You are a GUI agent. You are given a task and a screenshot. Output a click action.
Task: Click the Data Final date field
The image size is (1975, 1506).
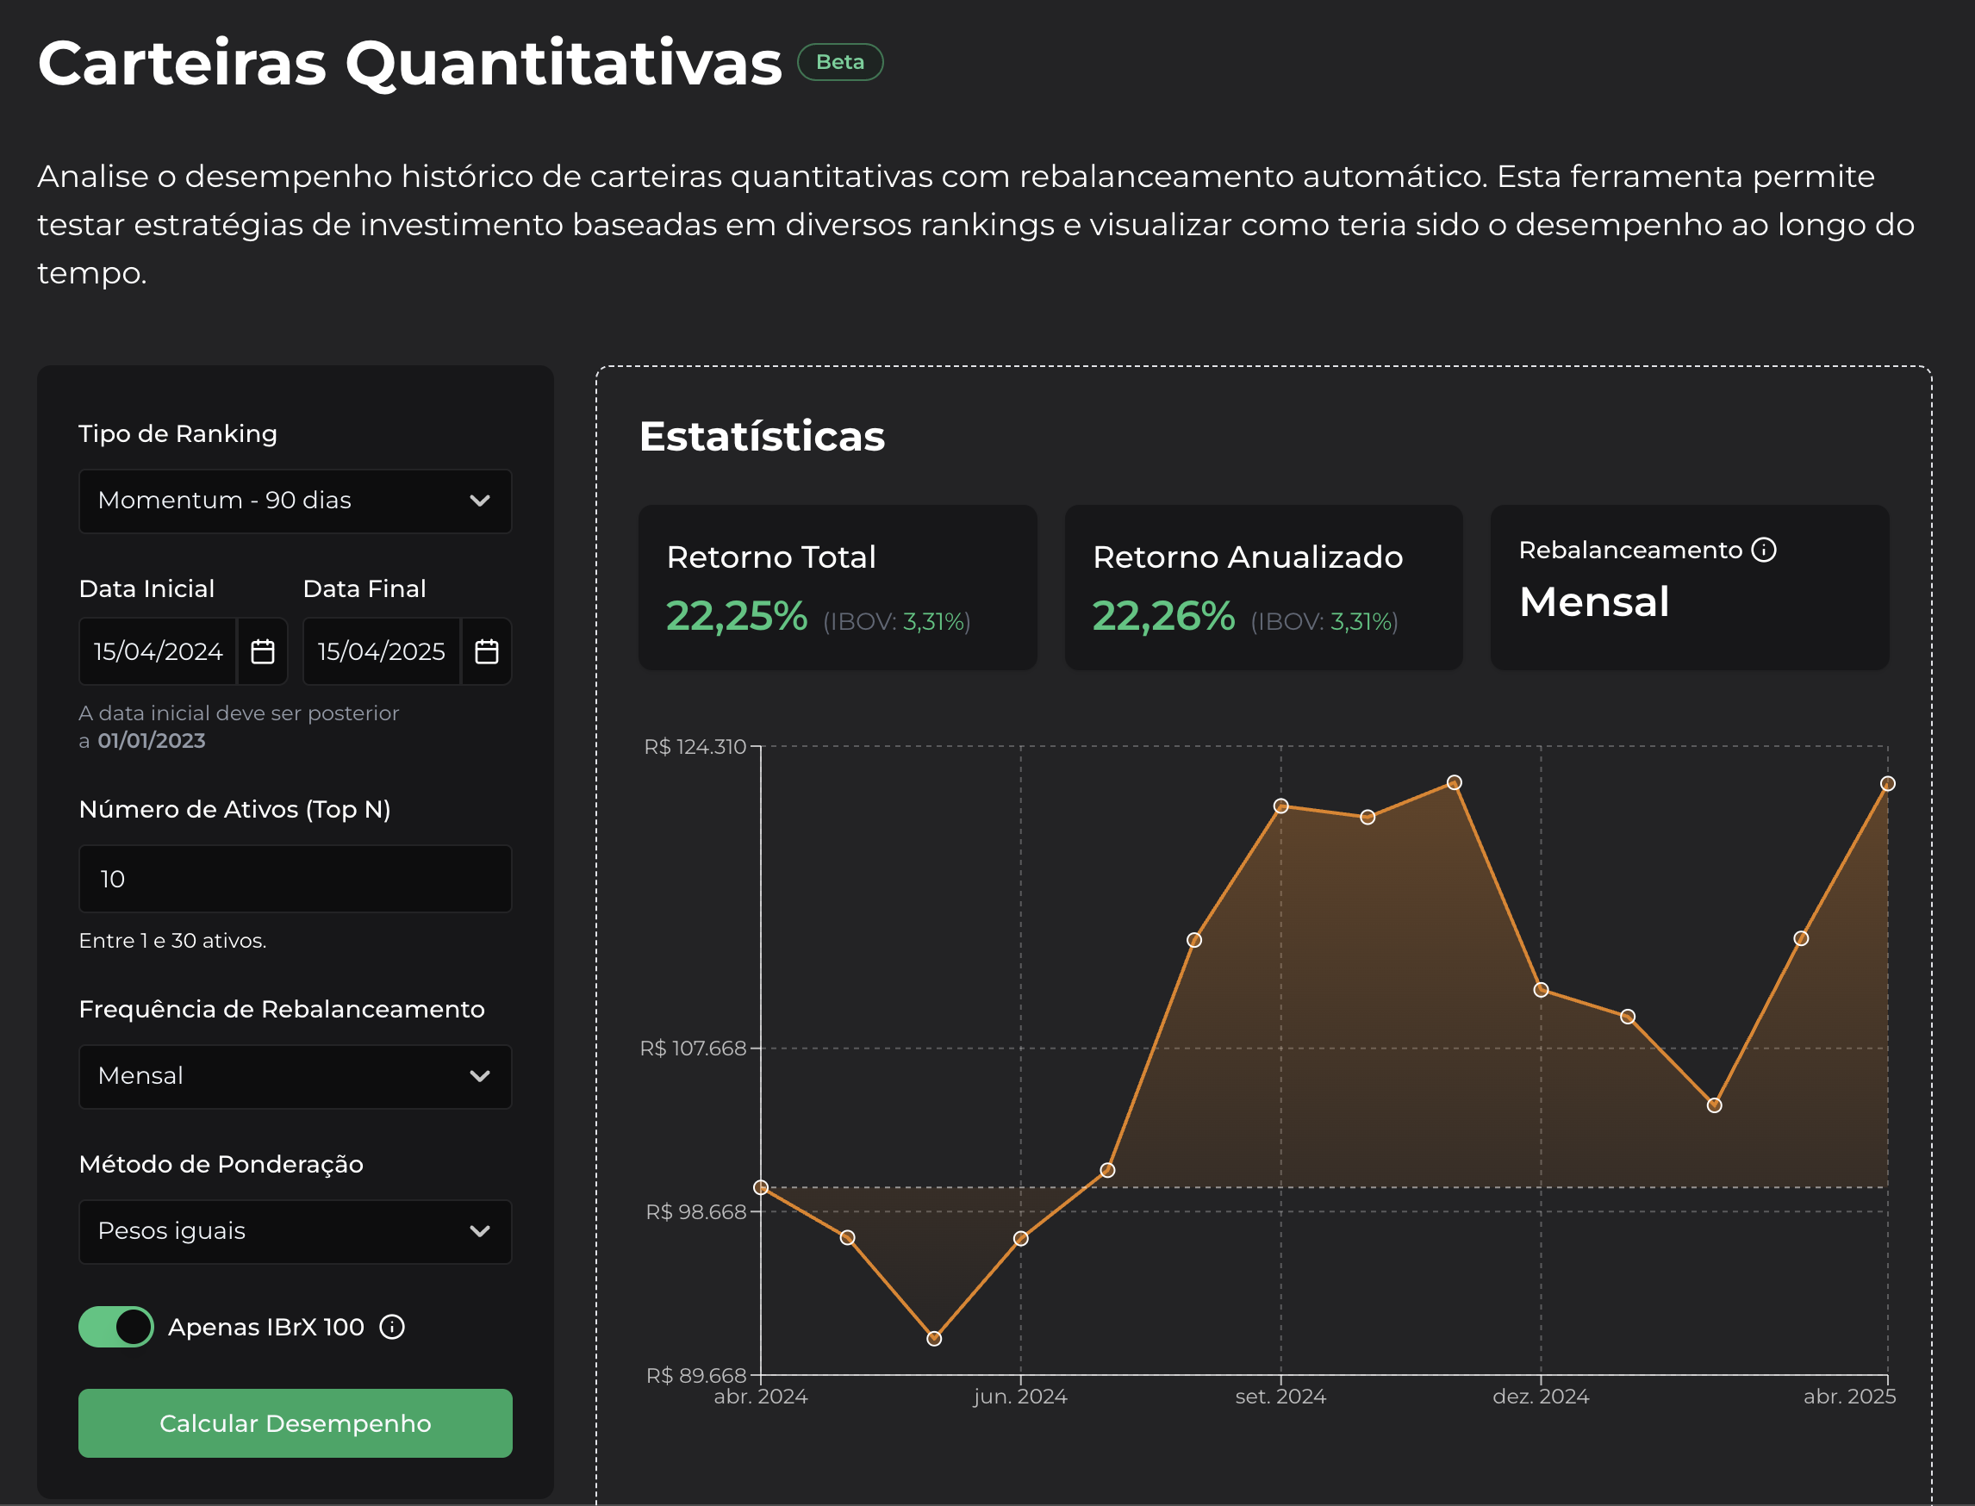[381, 651]
